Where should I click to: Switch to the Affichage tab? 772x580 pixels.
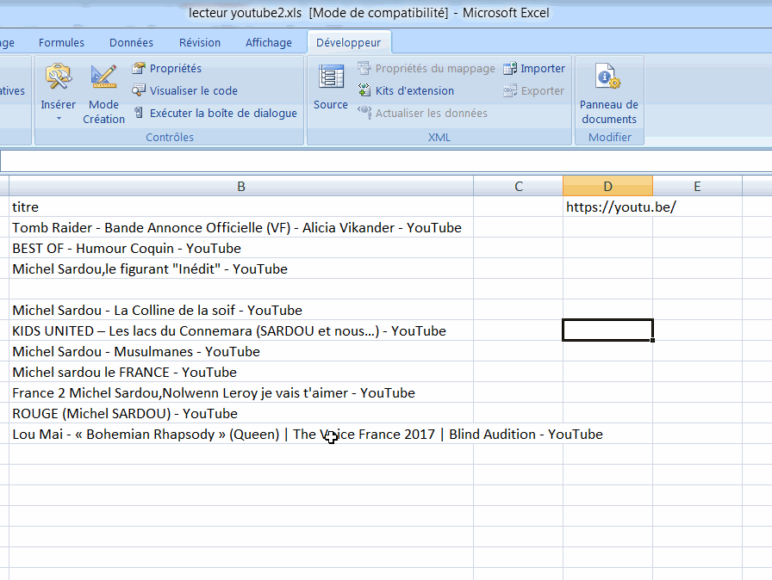(x=268, y=43)
